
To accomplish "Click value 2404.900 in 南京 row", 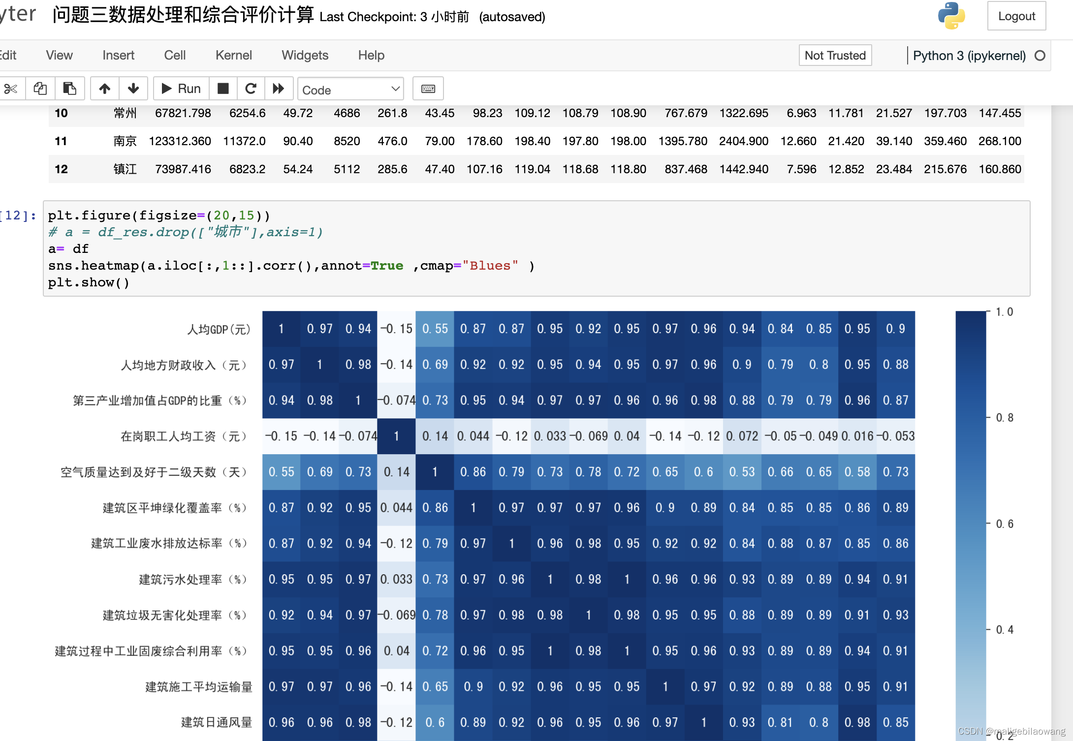I will point(744,141).
